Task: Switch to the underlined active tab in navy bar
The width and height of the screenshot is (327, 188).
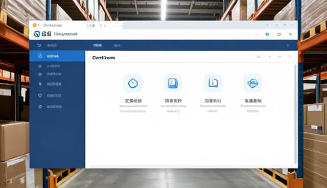Action: point(98,45)
